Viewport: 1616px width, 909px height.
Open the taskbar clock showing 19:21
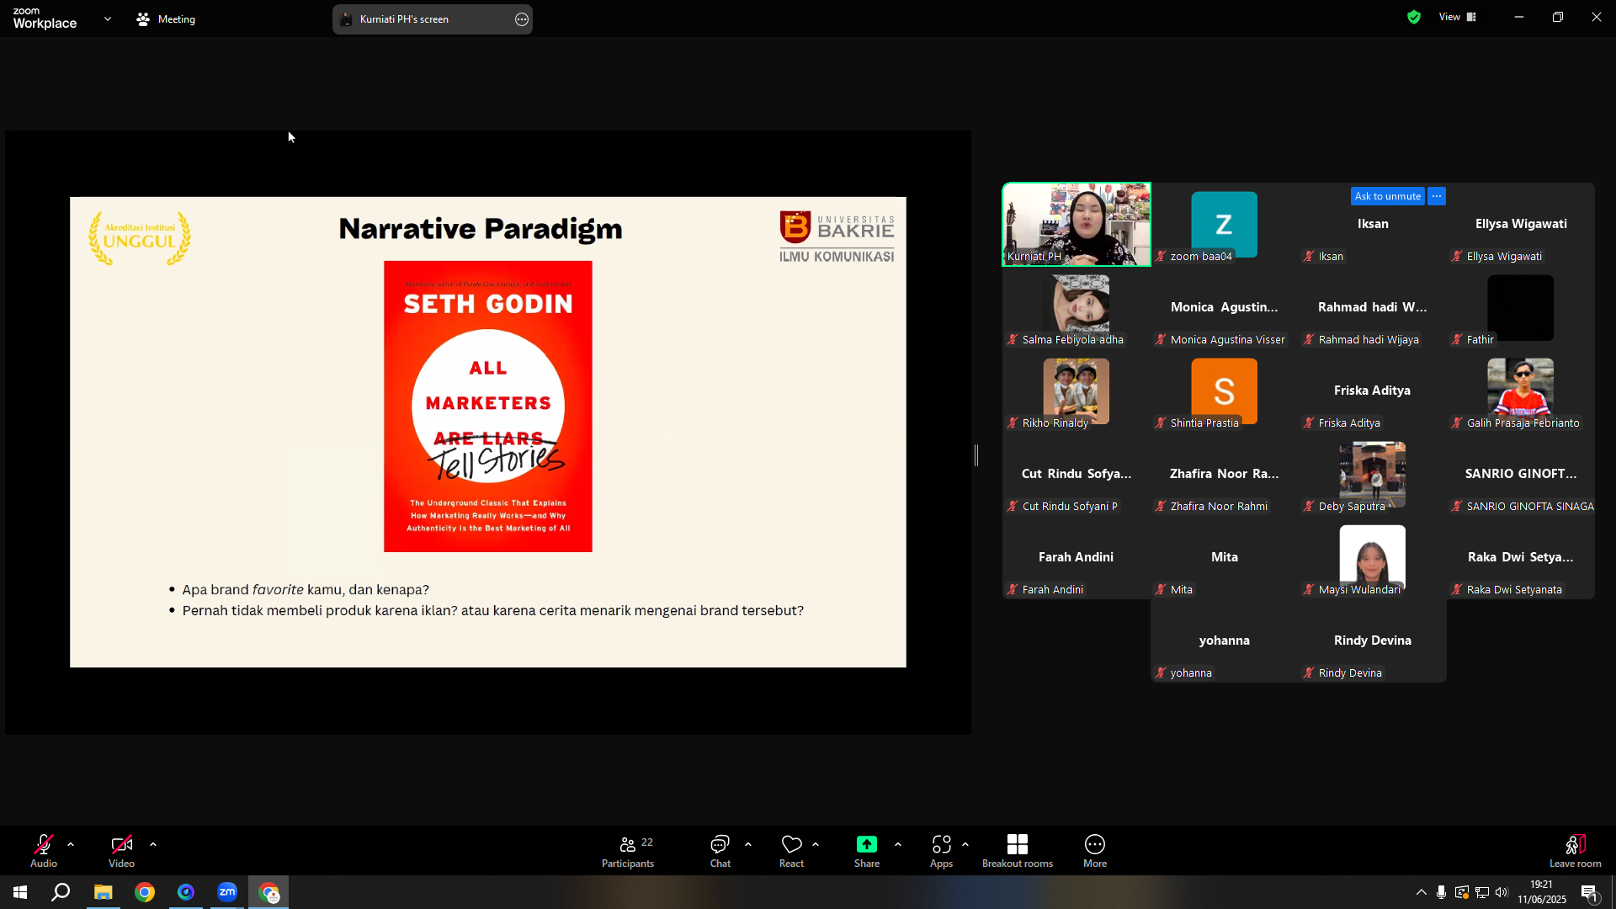coord(1542,892)
